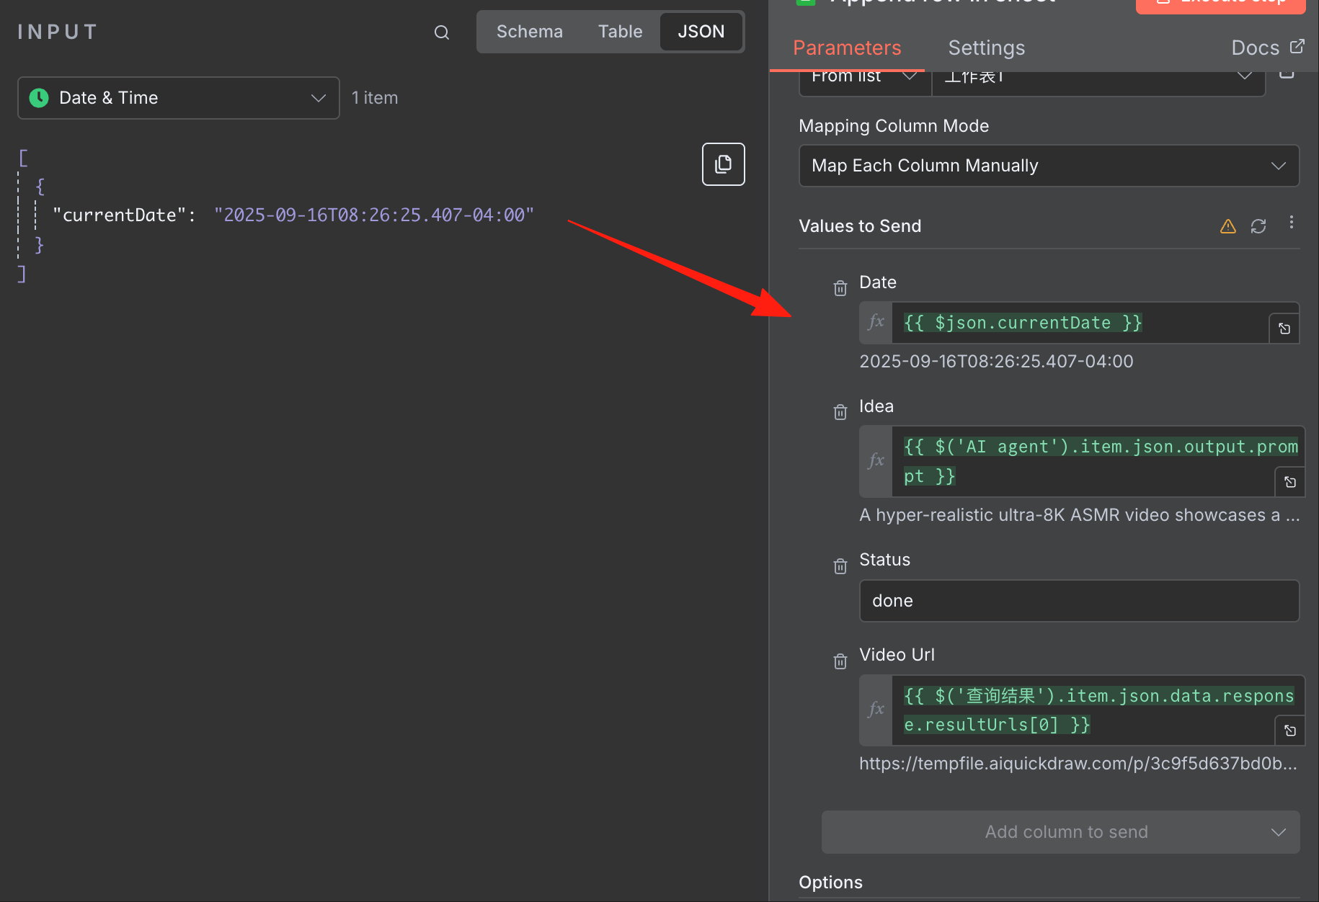The image size is (1319, 902).
Task: Click the Idea preview text A hyper-realistic
Action: point(1079,515)
